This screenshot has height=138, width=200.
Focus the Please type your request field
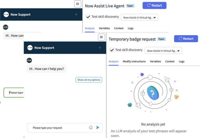[65, 128]
